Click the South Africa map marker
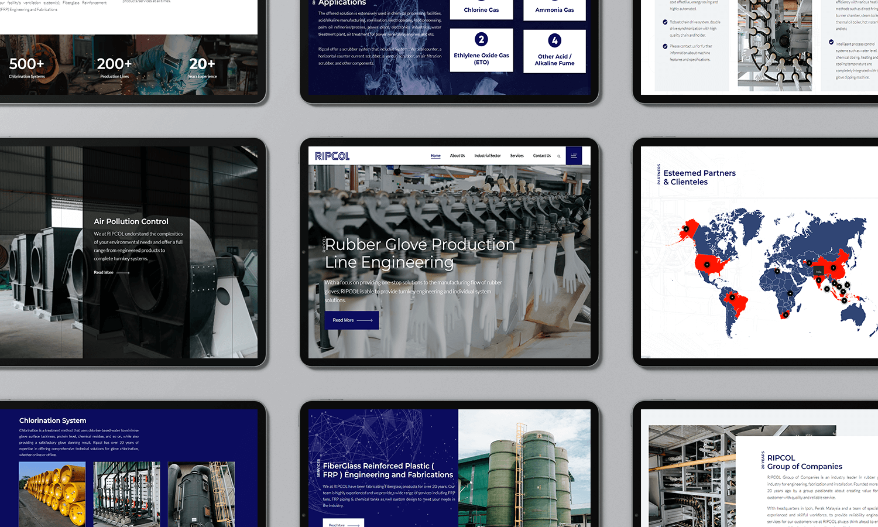Viewport: 878px width, 527px height. [786, 315]
